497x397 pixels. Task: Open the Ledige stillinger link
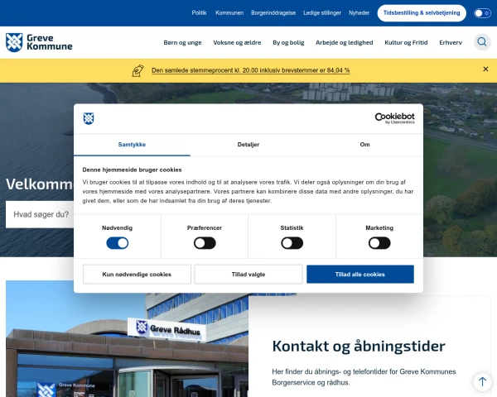(322, 13)
